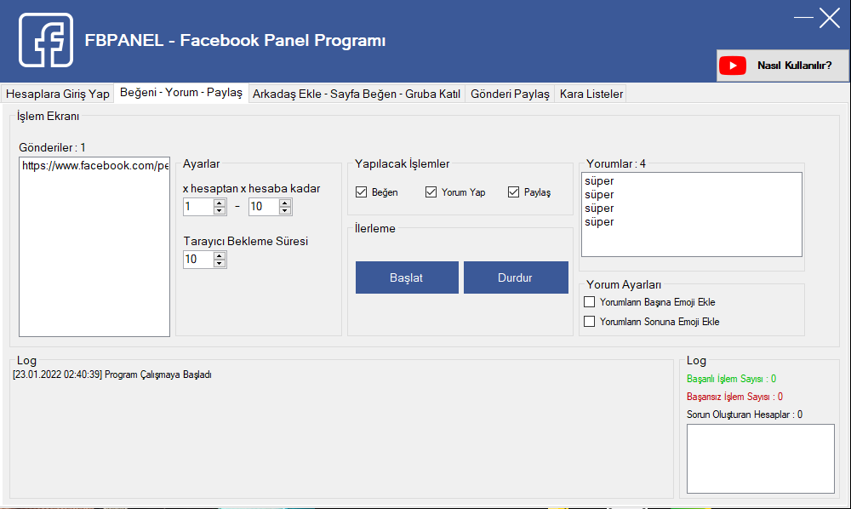Click the Facebook logo icon
This screenshot has height=509, width=851.
click(x=46, y=40)
